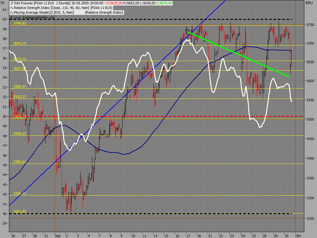
Task: Select the yellow level label 5580,57
Action: (20, 87)
